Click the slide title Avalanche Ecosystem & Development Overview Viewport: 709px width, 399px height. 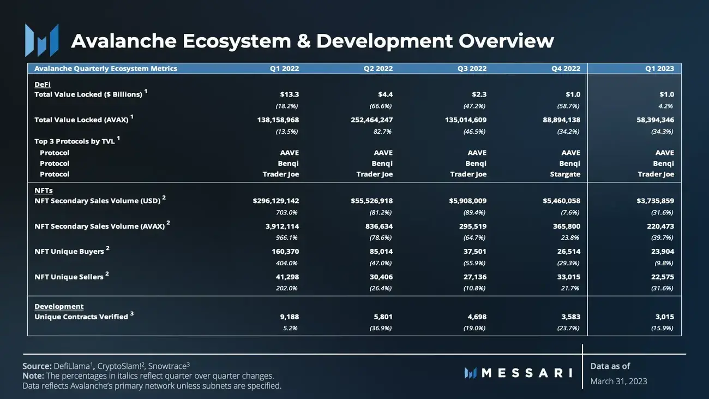tap(312, 41)
